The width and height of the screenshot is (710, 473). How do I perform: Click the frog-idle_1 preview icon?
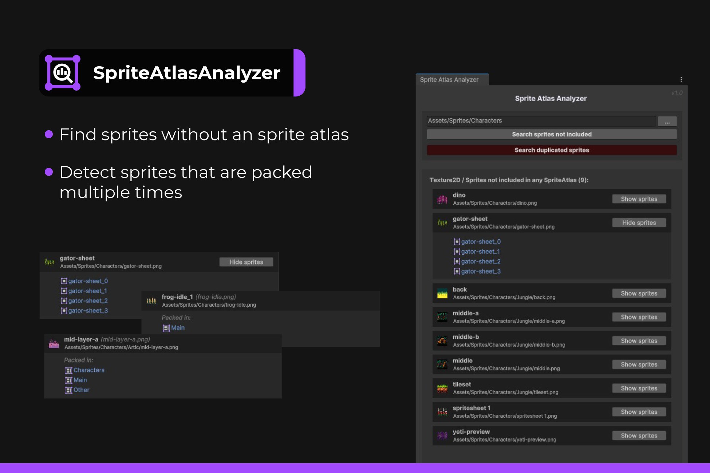pos(151,301)
